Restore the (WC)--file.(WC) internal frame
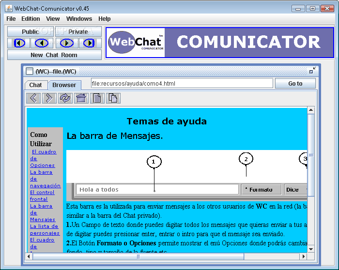339x270 pixels. click(x=312, y=70)
